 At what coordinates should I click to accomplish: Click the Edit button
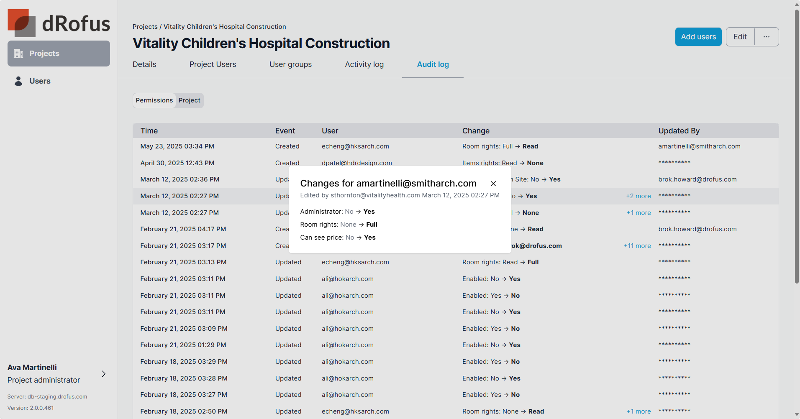(740, 37)
